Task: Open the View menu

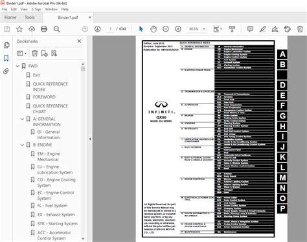Action: 24,9
